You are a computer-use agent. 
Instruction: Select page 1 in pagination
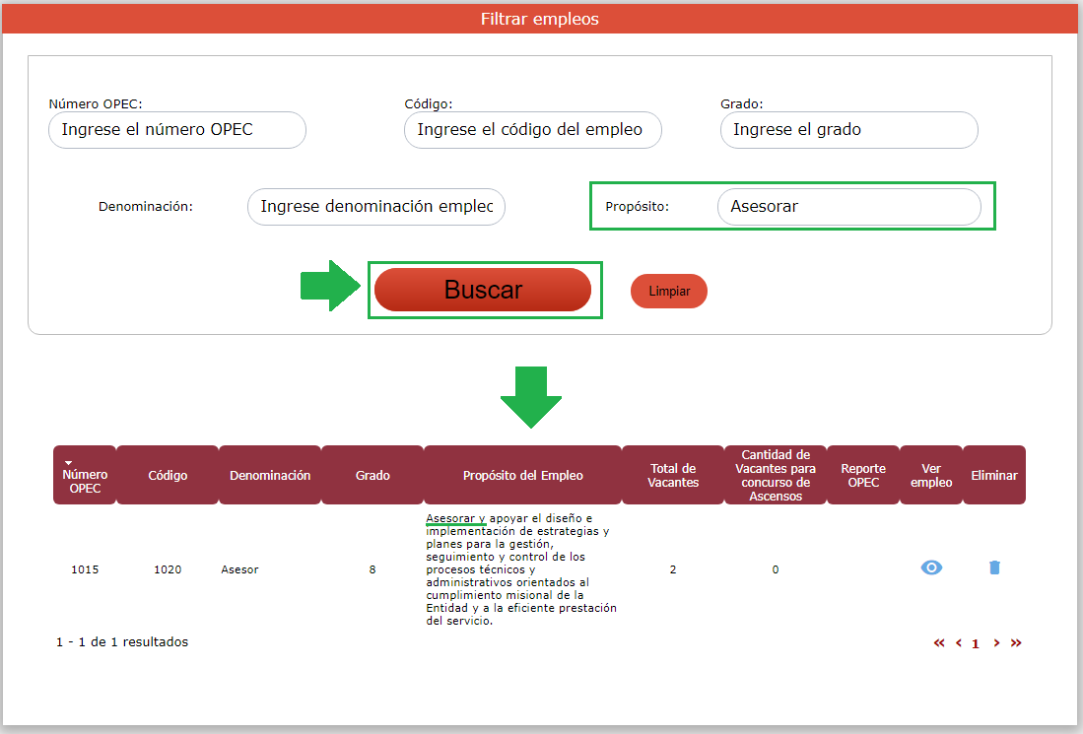pyautogui.click(x=976, y=643)
